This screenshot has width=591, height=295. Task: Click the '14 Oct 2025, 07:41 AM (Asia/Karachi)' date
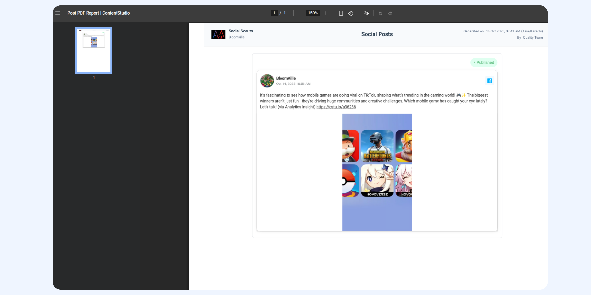click(x=514, y=31)
